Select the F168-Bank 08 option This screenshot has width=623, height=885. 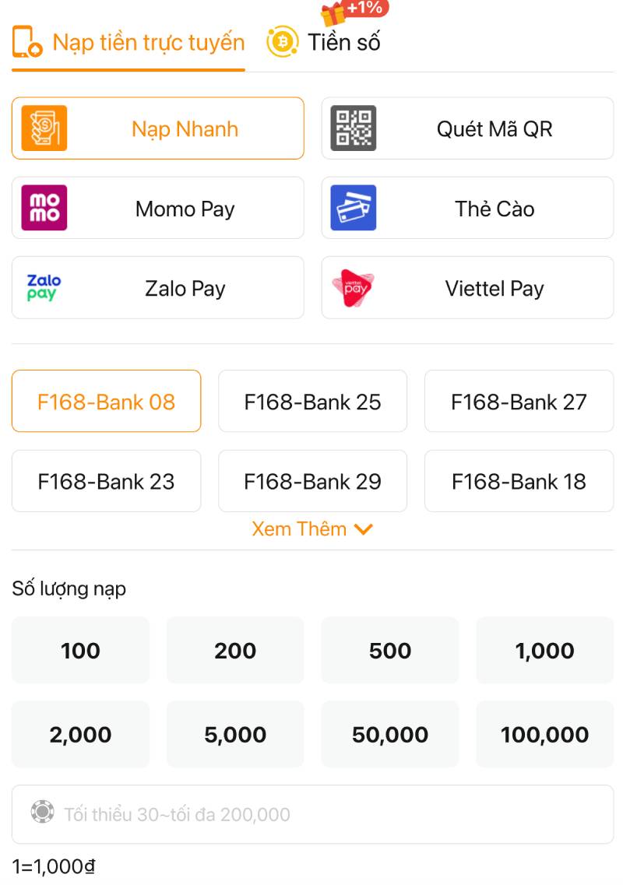106,402
